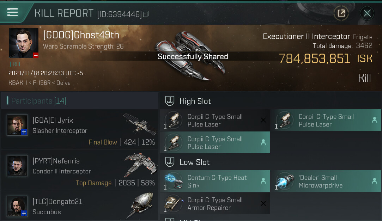Click the High Slot section icon
Screen dimensions: 382x221
pyautogui.click(x=170, y=101)
